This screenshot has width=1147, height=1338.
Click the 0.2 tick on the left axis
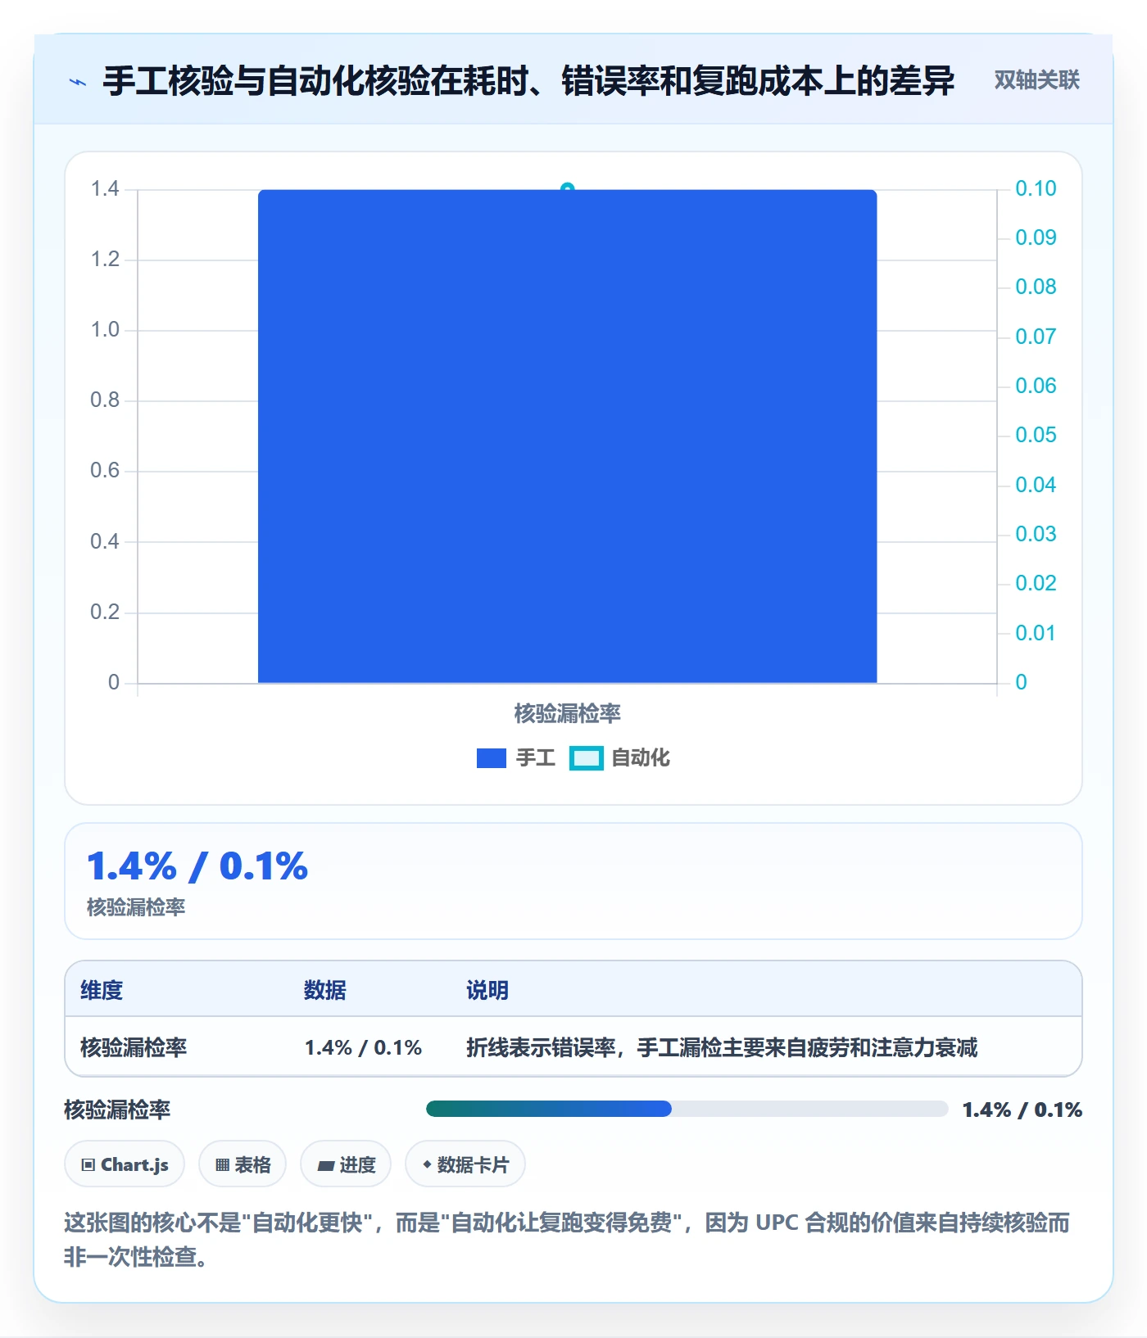pyautogui.click(x=105, y=612)
